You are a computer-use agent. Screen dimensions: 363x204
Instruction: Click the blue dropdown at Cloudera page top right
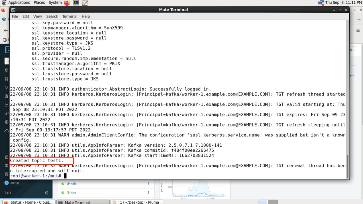click(x=352, y=50)
